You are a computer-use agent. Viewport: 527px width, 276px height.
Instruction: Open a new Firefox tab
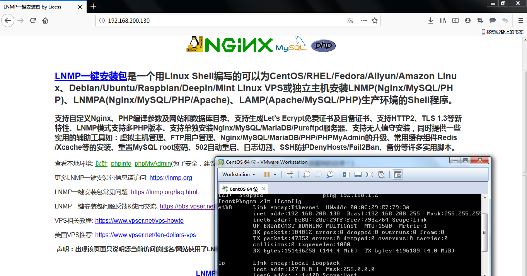(93, 6)
